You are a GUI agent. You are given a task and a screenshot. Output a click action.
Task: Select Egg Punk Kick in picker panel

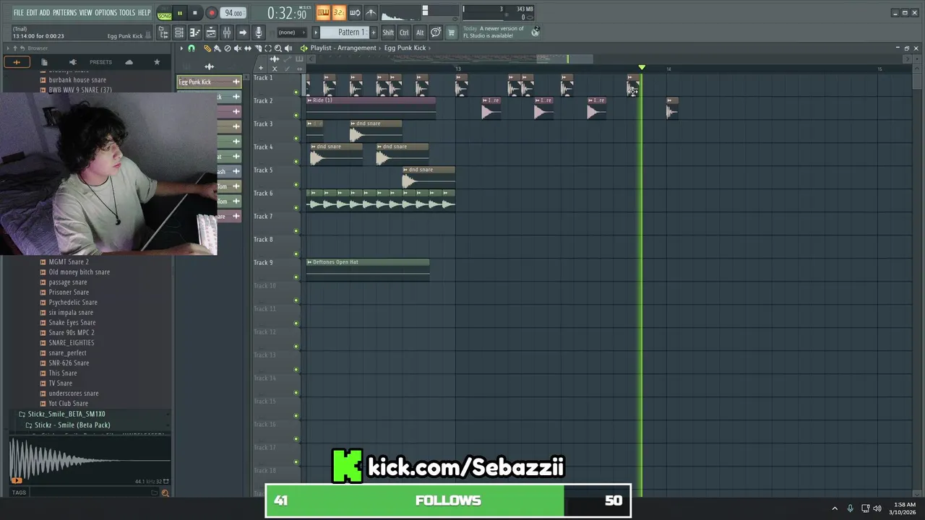point(210,82)
